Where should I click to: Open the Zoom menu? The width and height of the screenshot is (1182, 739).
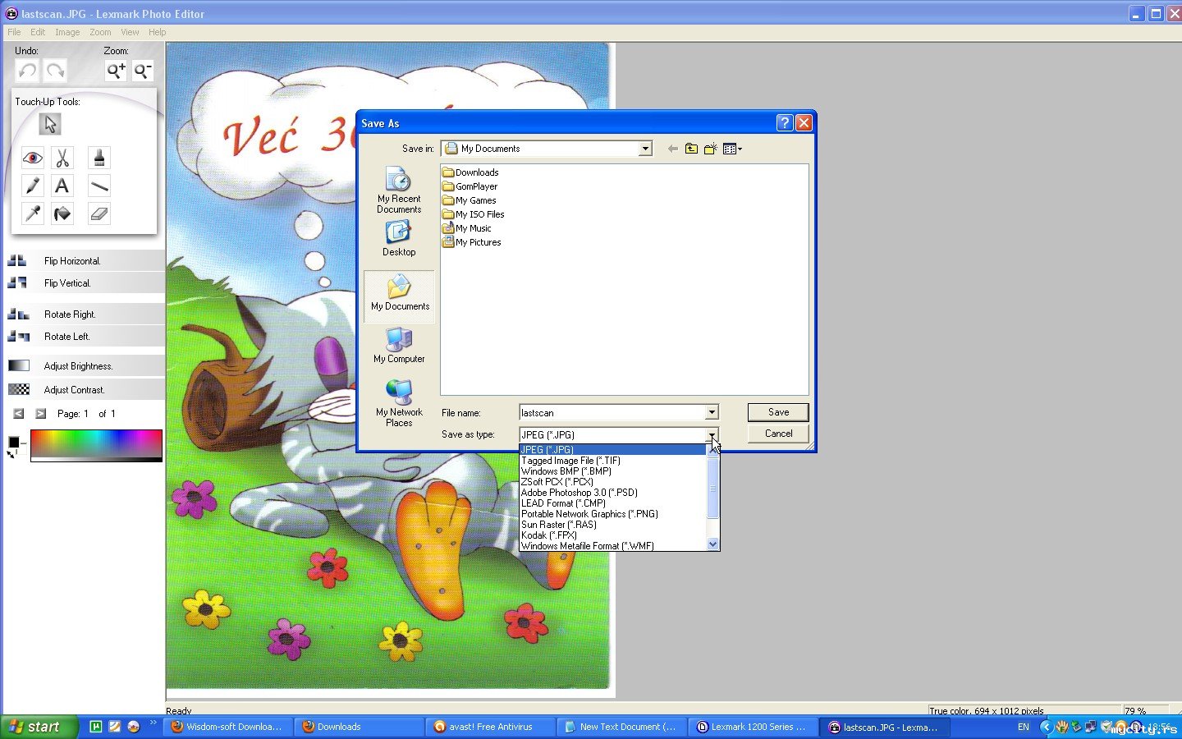pyautogui.click(x=100, y=32)
